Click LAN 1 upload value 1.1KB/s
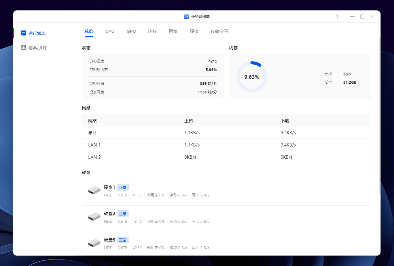This screenshot has height=266, width=394. pyautogui.click(x=192, y=145)
